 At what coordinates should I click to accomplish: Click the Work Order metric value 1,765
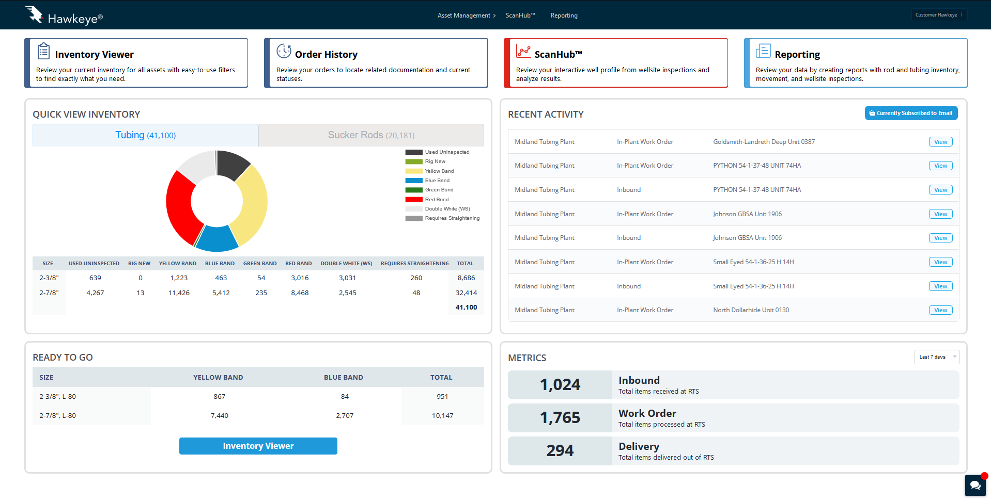click(560, 418)
